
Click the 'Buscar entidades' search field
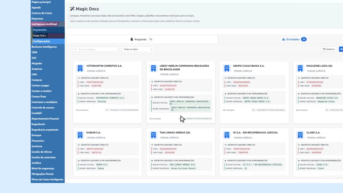pos(96,49)
